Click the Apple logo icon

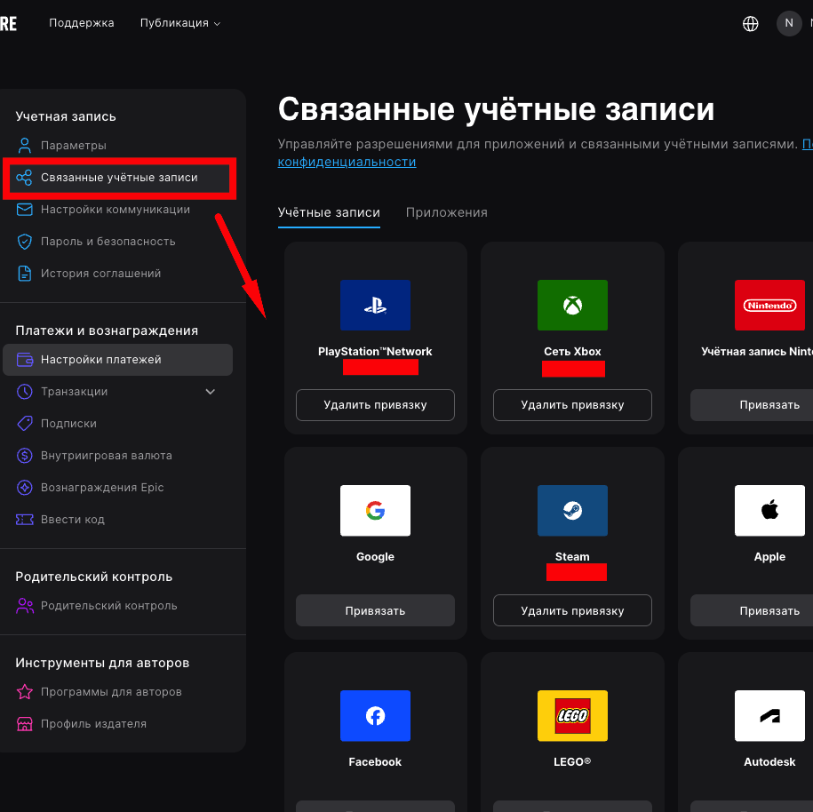tap(769, 511)
